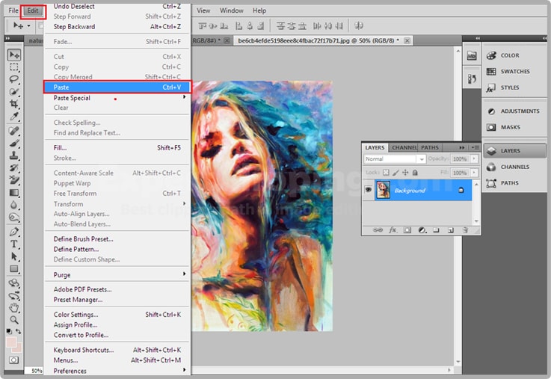Toggle Quick Mask mode button
This screenshot has height=379, width=551.
point(14,360)
